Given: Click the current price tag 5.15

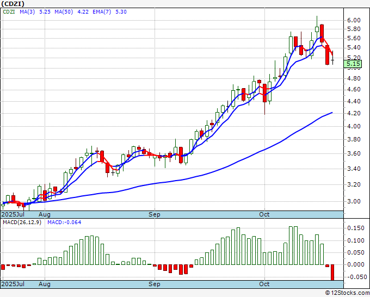Looking at the screenshot, I should (353, 64).
